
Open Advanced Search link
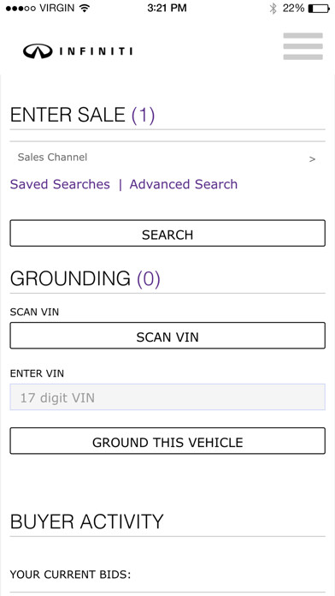pos(184,184)
